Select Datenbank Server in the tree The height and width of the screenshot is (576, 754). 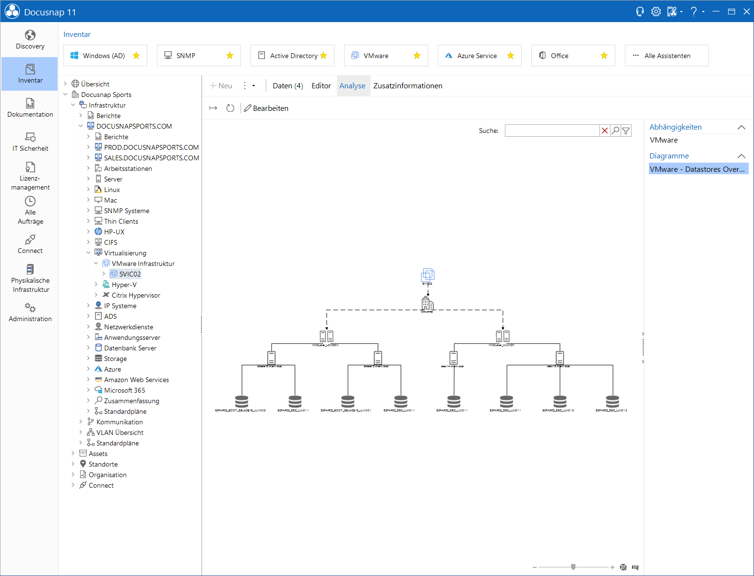coord(130,348)
